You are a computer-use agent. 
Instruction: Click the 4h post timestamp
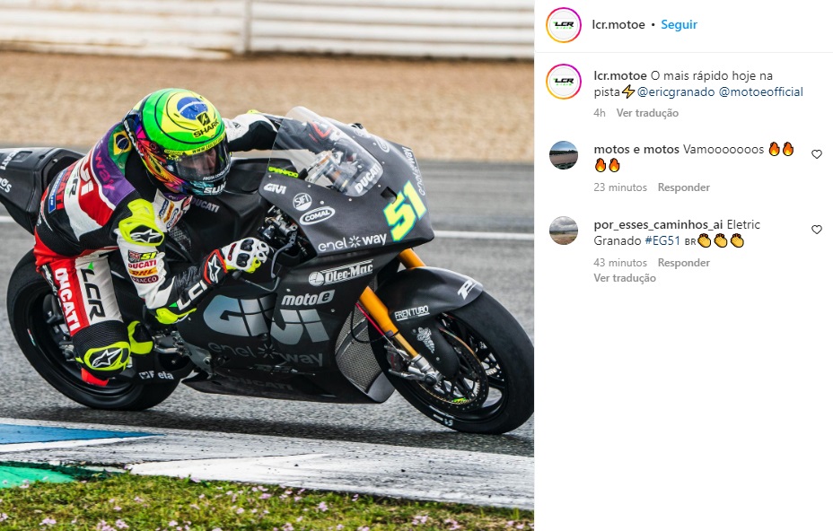[x=600, y=113]
